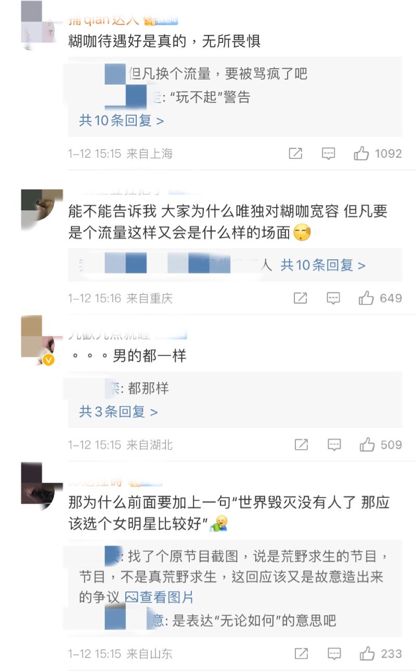
Task: Tap the repost icon on the Chongqing comment
Action: click(x=301, y=298)
